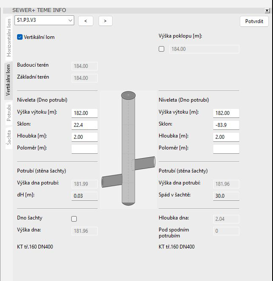This screenshot has width=273, height=281.
Task: Click right 'Potrubí (stěna šachty)' heading
Action: pos(183,171)
